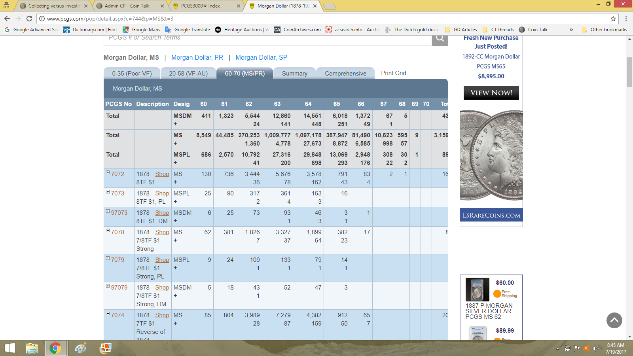Click the Print Grid link
The height and width of the screenshot is (356, 633).
(x=394, y=73)
